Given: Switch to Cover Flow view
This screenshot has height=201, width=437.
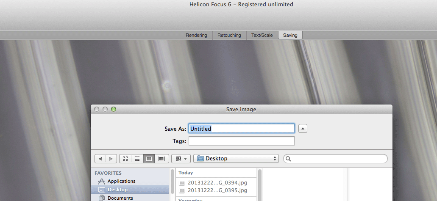Looking at the screenshot, I should point(161,159).
